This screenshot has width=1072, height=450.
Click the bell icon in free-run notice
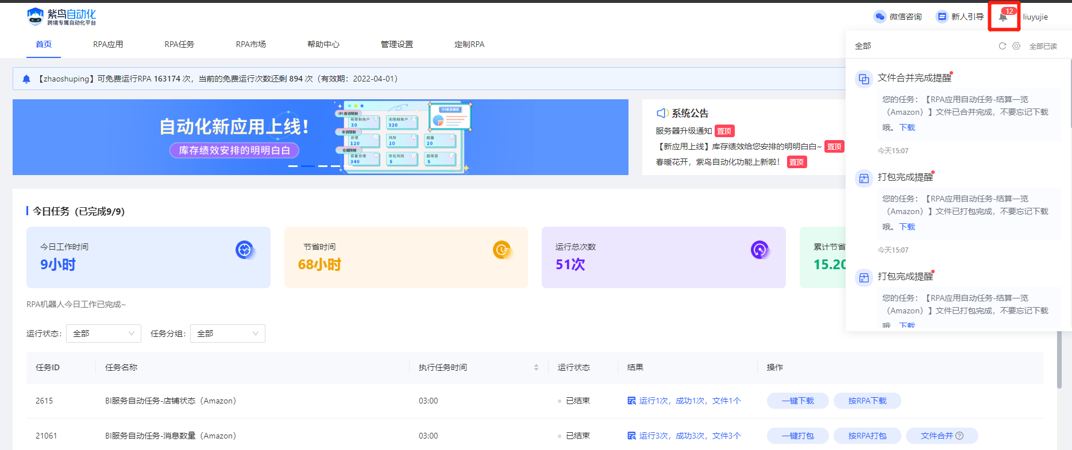(x=26, y=79)
